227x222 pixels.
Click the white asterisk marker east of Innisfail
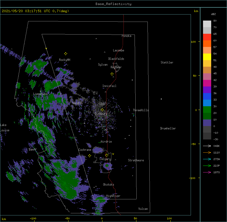[132, 80]
